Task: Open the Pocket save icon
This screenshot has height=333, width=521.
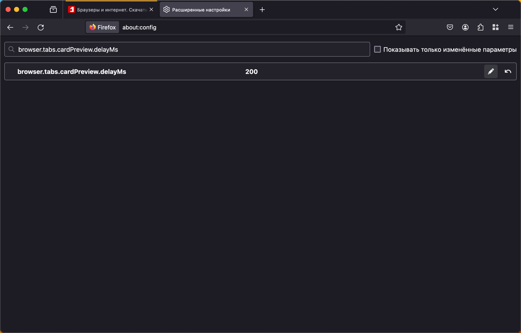Action: 450,27
